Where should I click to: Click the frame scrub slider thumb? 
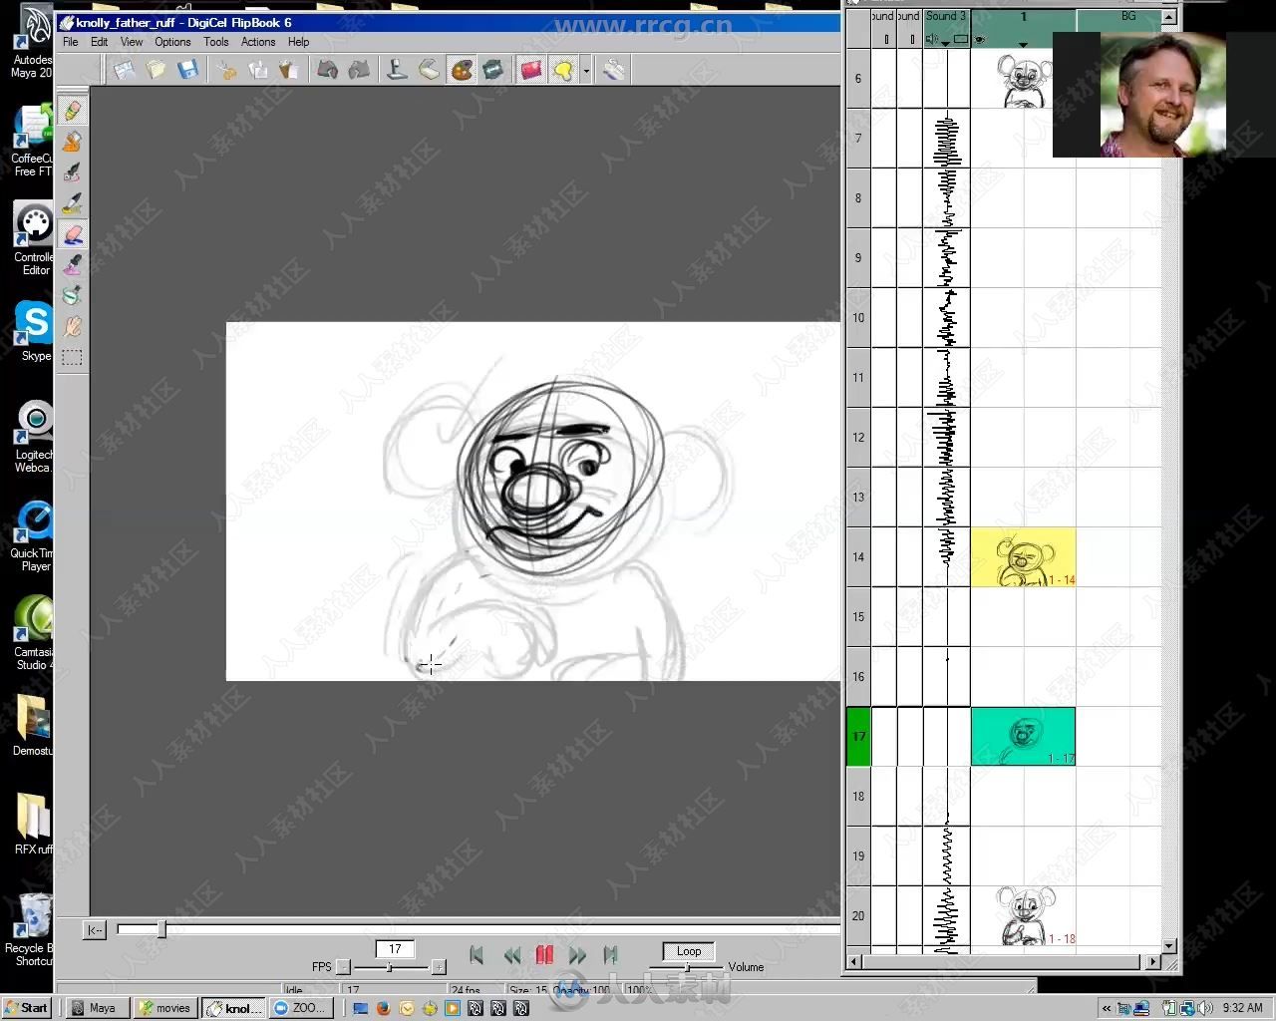tap(161, 929)
